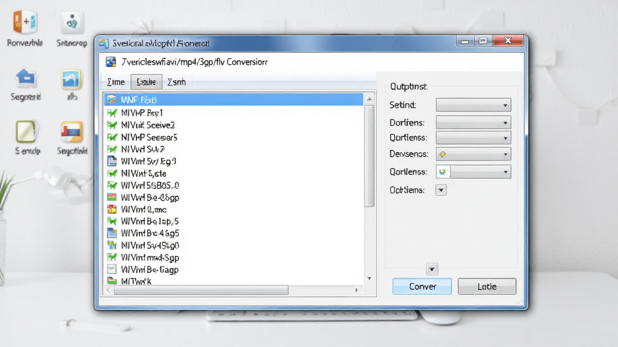Viewport: 618px width, 347px height.
Task: Open the Segotlakl desktop icon
Action: [x=72, y=132]
